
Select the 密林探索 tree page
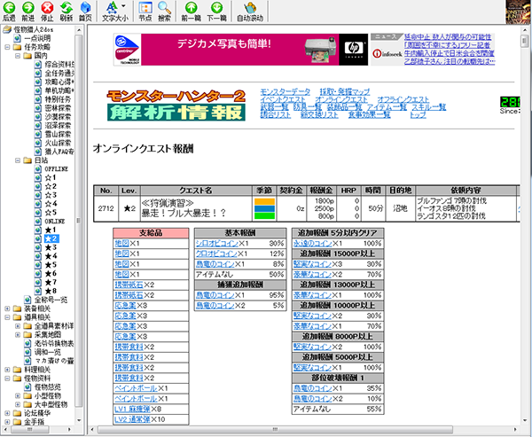click(58, 108)
